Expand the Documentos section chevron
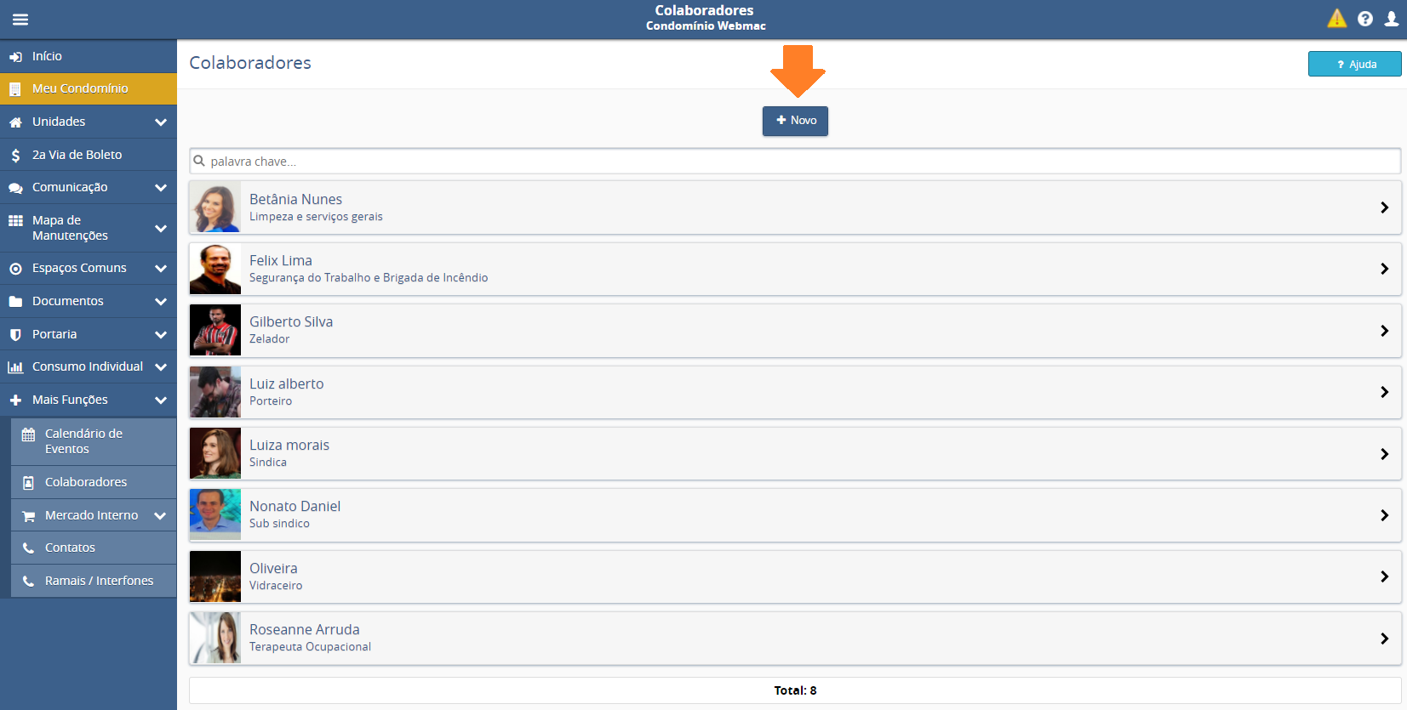Viewport: 1407px width, 710px height. pos(160,302)
